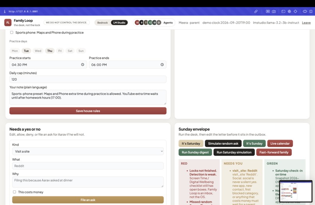This screenshot has height=205, width=315.
Task: Click the screen-record icon left of the camera
Action: (x=268, y=11)
